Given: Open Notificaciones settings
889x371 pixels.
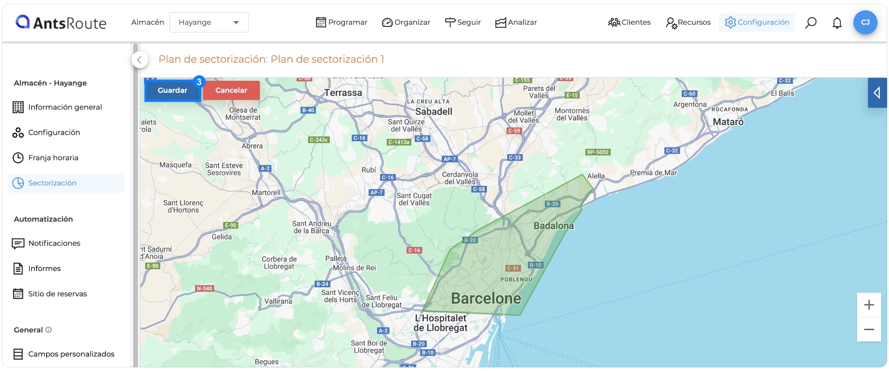Looking at the screenshot, I should tap(66, 243).
